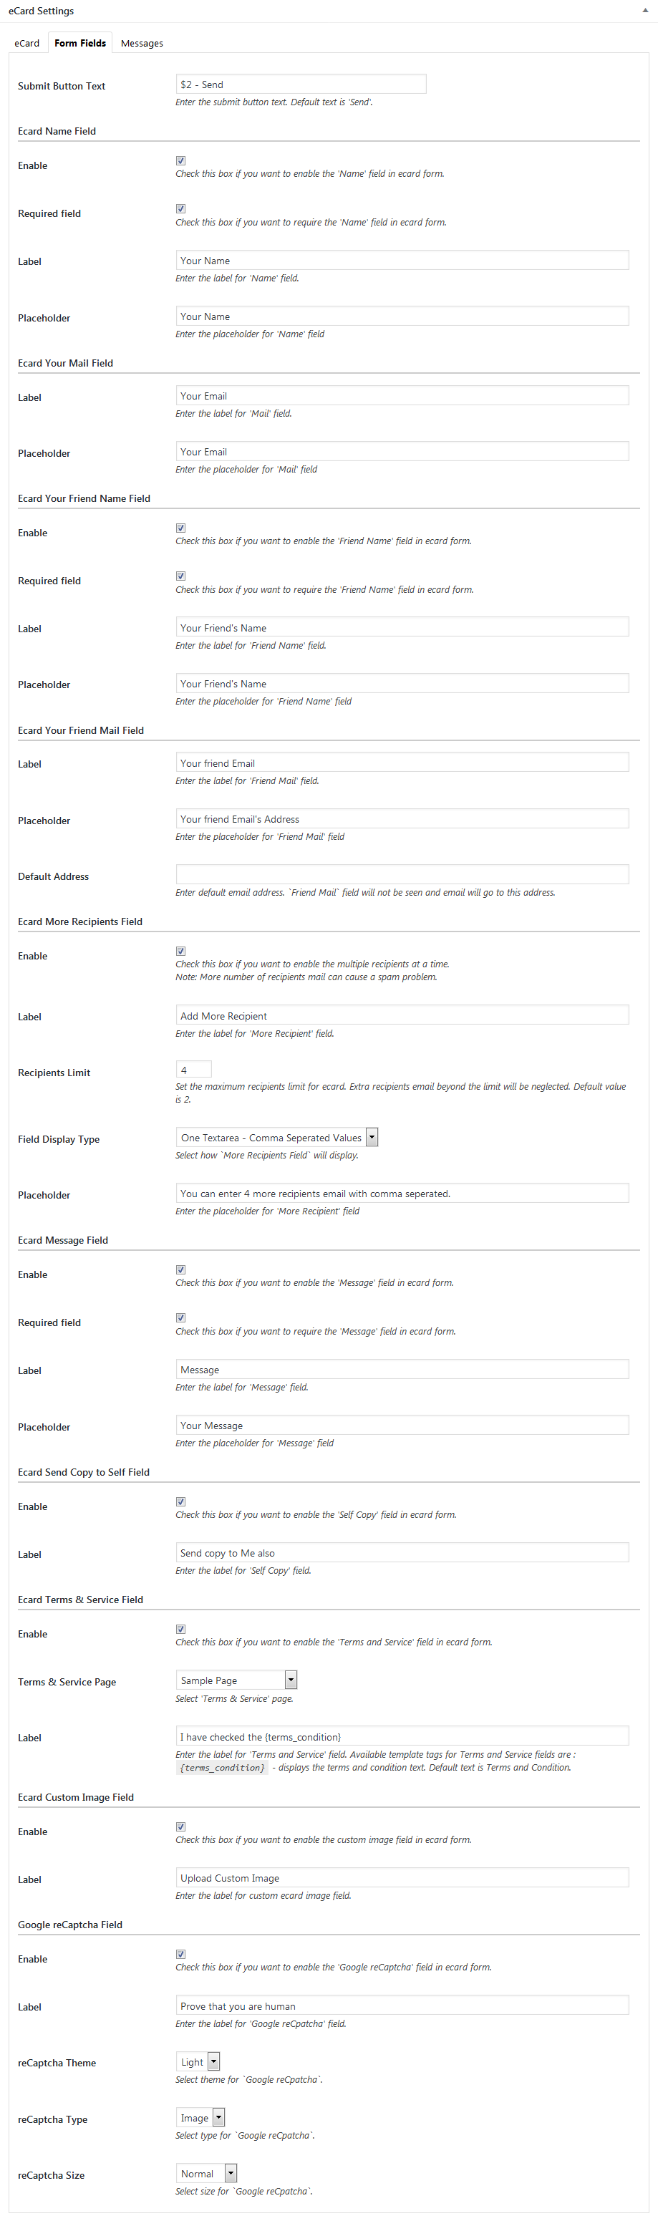The width and height of the screenshot is (658, 2221).
Task: Collapse the eCard Settings panel
Action: 646,10
